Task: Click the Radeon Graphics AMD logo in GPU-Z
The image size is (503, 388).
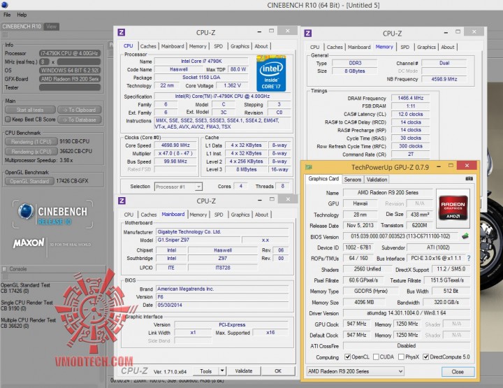Action: point(453,208)
